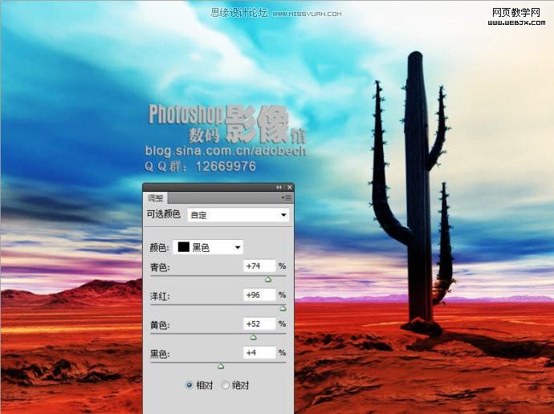Click the 黑色 value field showing +4
The image size is (554, 414).
click(259, 352)
